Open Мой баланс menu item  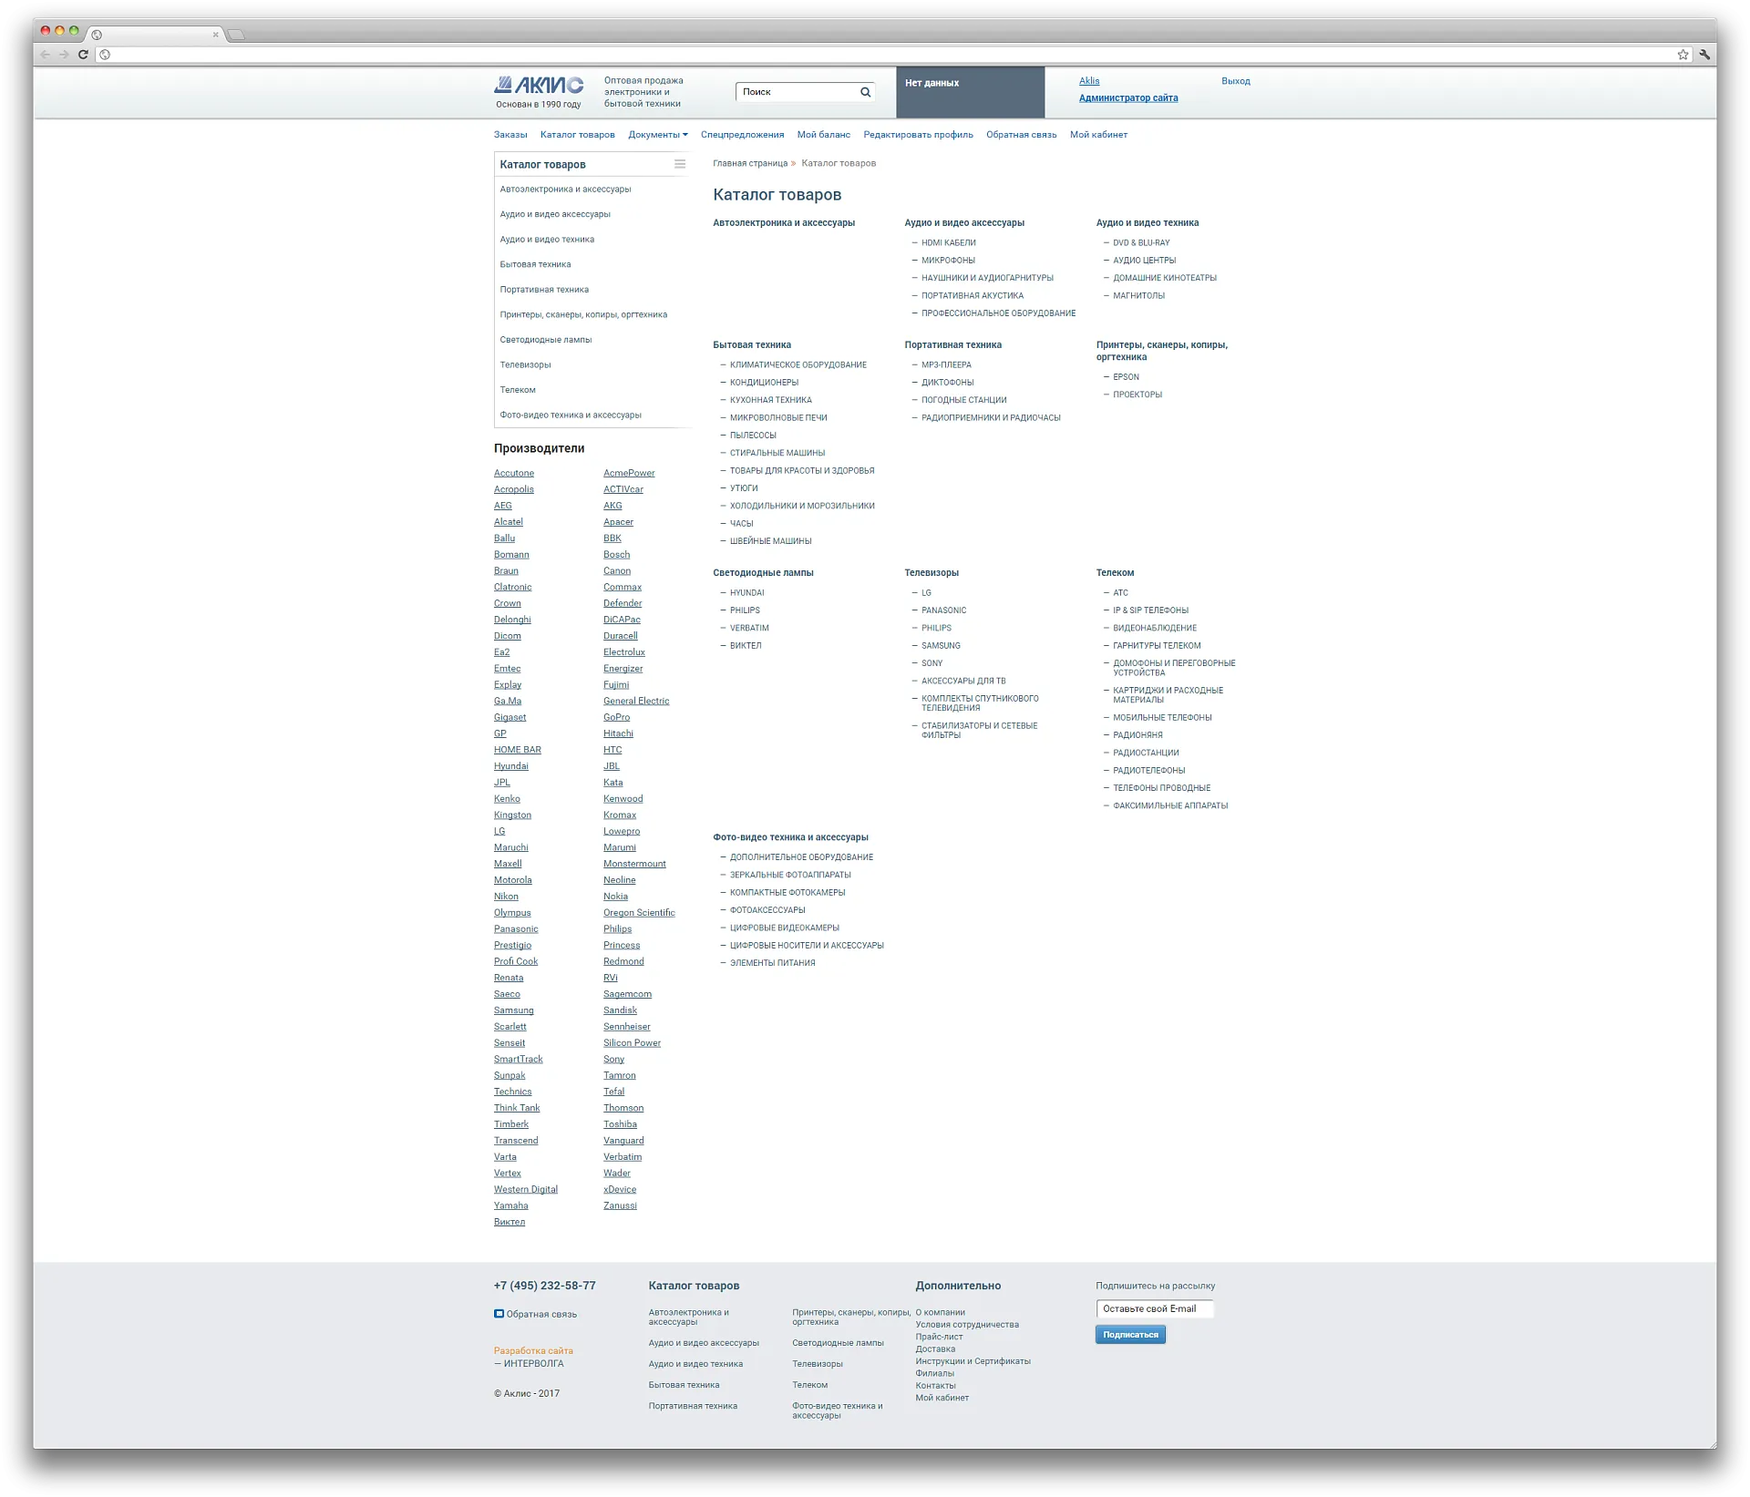823,135
